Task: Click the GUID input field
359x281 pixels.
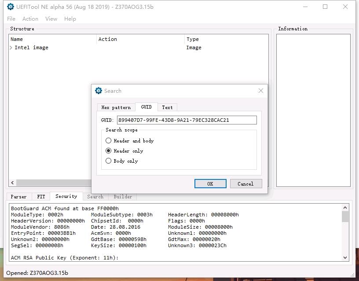Action: coord(187,120)
